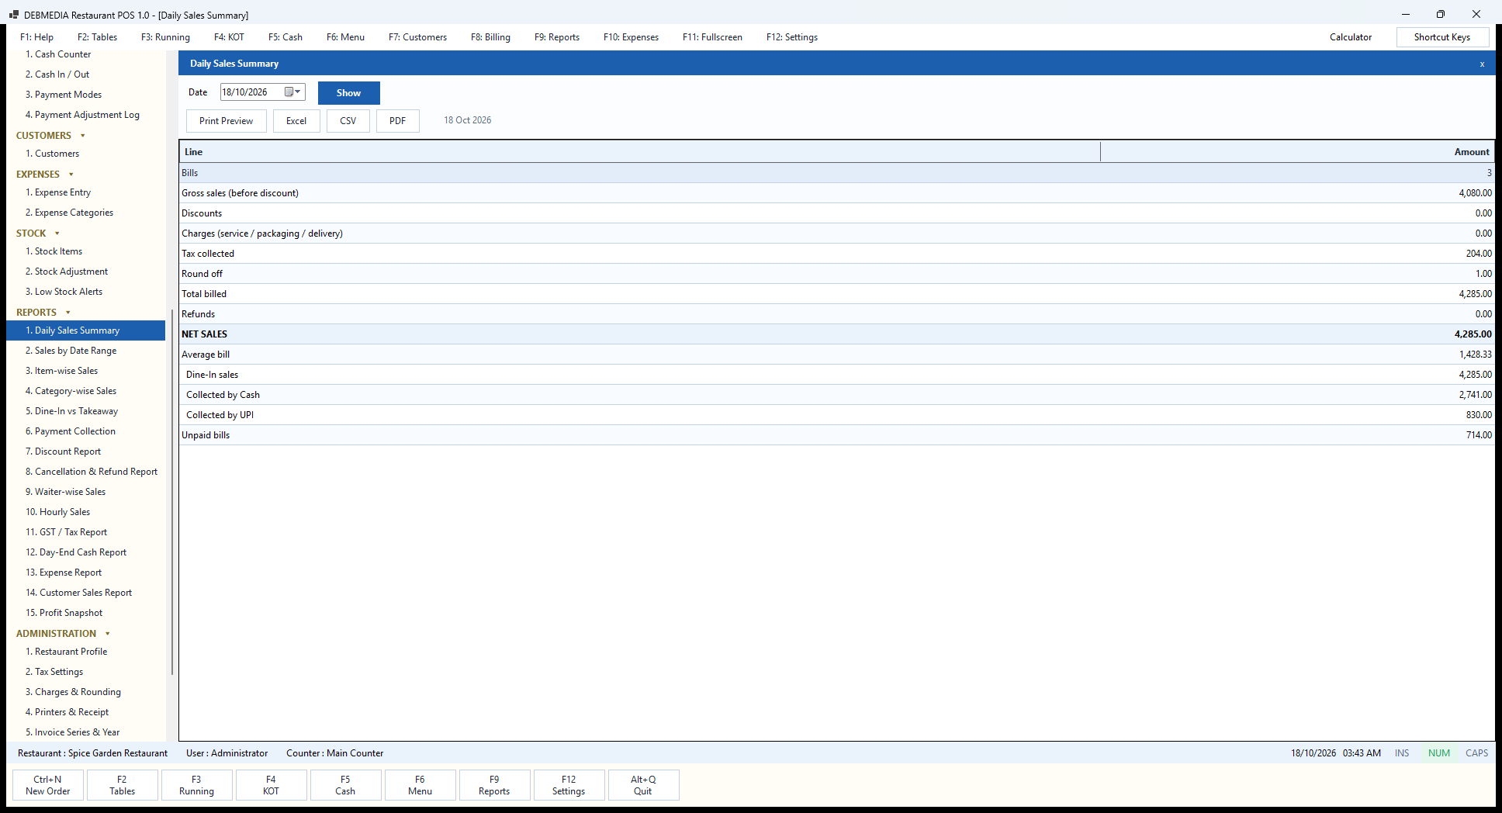Image resolution: width=1502 pixels, height=813 pixels.
Task: Select the NET SALES row
Action: pos(836,334)
